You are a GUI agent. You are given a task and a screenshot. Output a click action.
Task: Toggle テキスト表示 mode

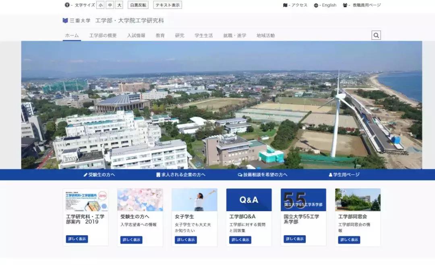[x=167, y=5]
